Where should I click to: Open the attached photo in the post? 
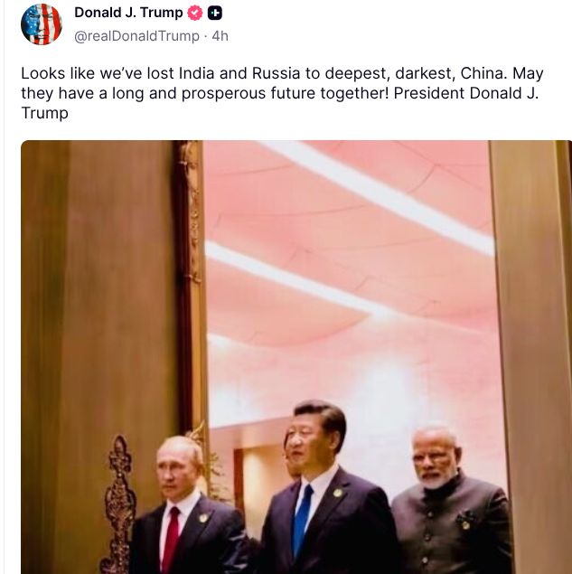[296, 357]
